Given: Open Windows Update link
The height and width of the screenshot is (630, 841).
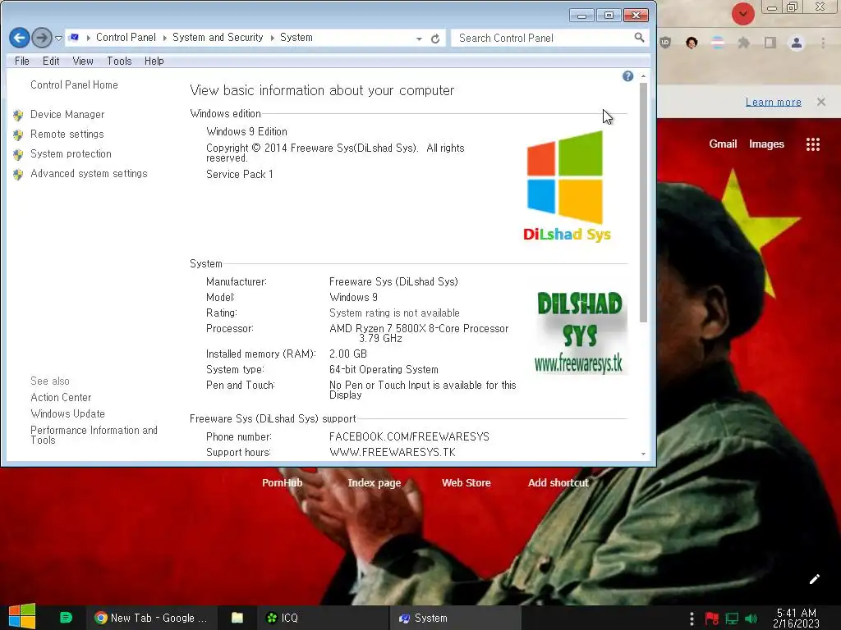Looking at the screenshot, I should tap(67, 413).
